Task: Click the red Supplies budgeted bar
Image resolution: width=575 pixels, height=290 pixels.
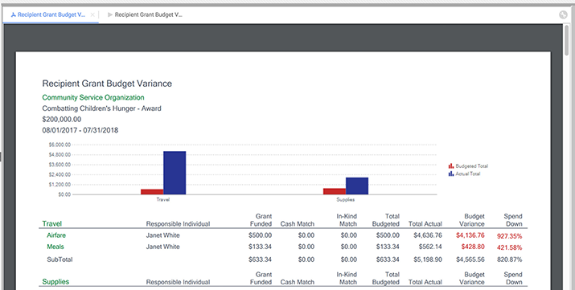Action: pyautogui.click(x=335, y=191)
